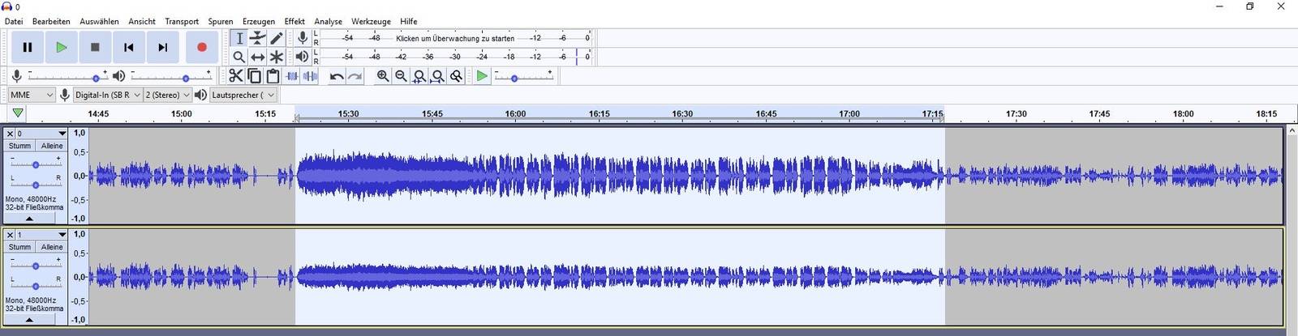
Task: Open the Analyse menu
Action: (x=329, y=21)
